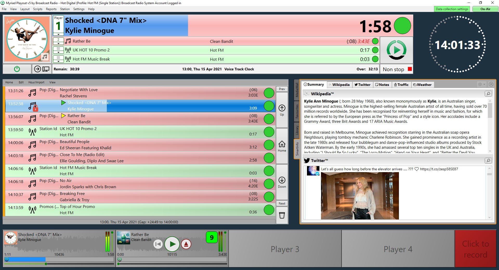The height and width of the screenshot is (270, 499).
Task: Open the SmartInfo settings gear dropdown
Action: click(482, 84)
